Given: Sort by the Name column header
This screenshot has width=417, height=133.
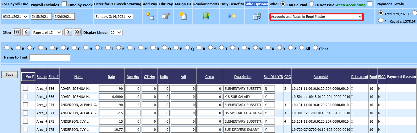Looking at the screenshot, I should pyautogui.click(x=79, y=77).
